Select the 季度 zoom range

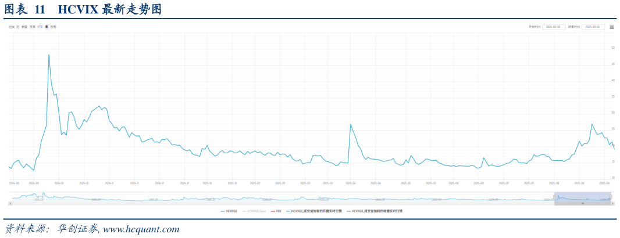pyautogui.click(x=24, y=27)
